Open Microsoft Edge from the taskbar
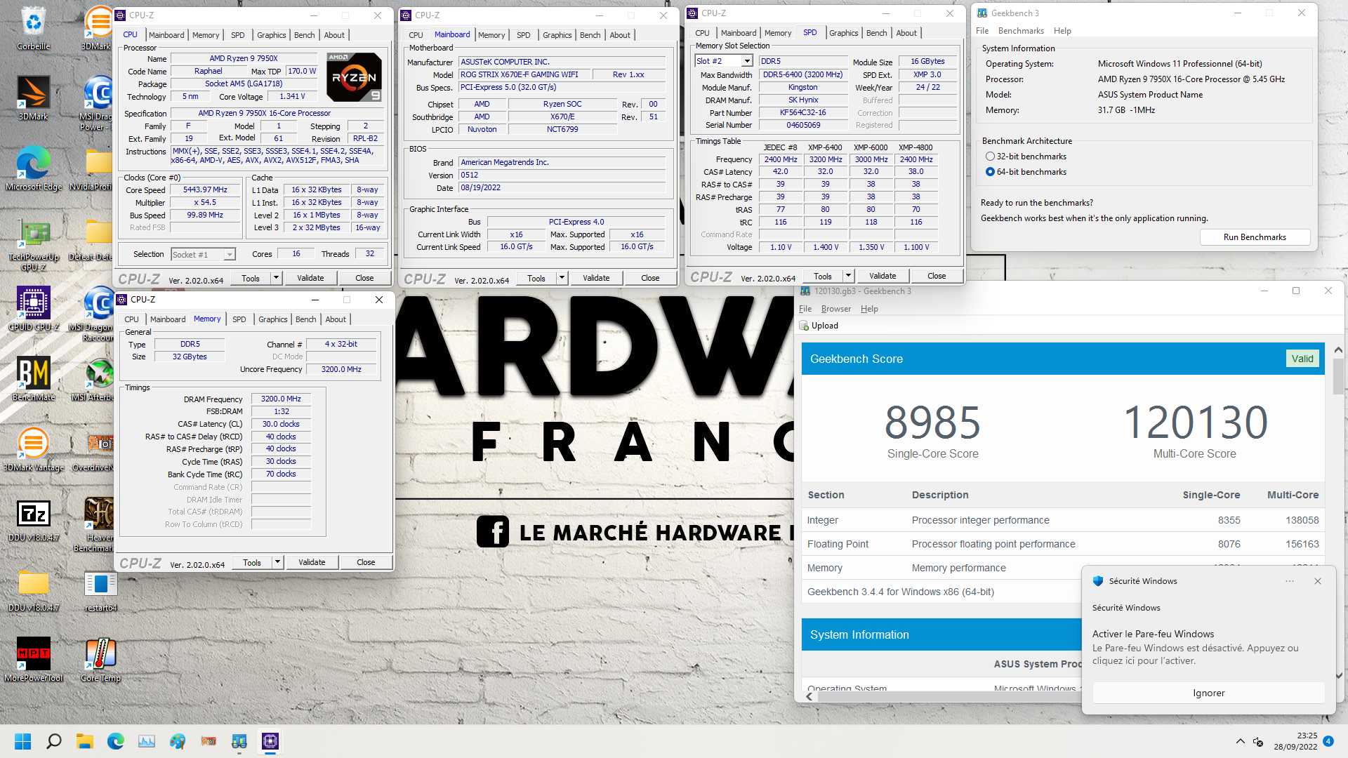 pyautogui.click(x=116, y=741)
